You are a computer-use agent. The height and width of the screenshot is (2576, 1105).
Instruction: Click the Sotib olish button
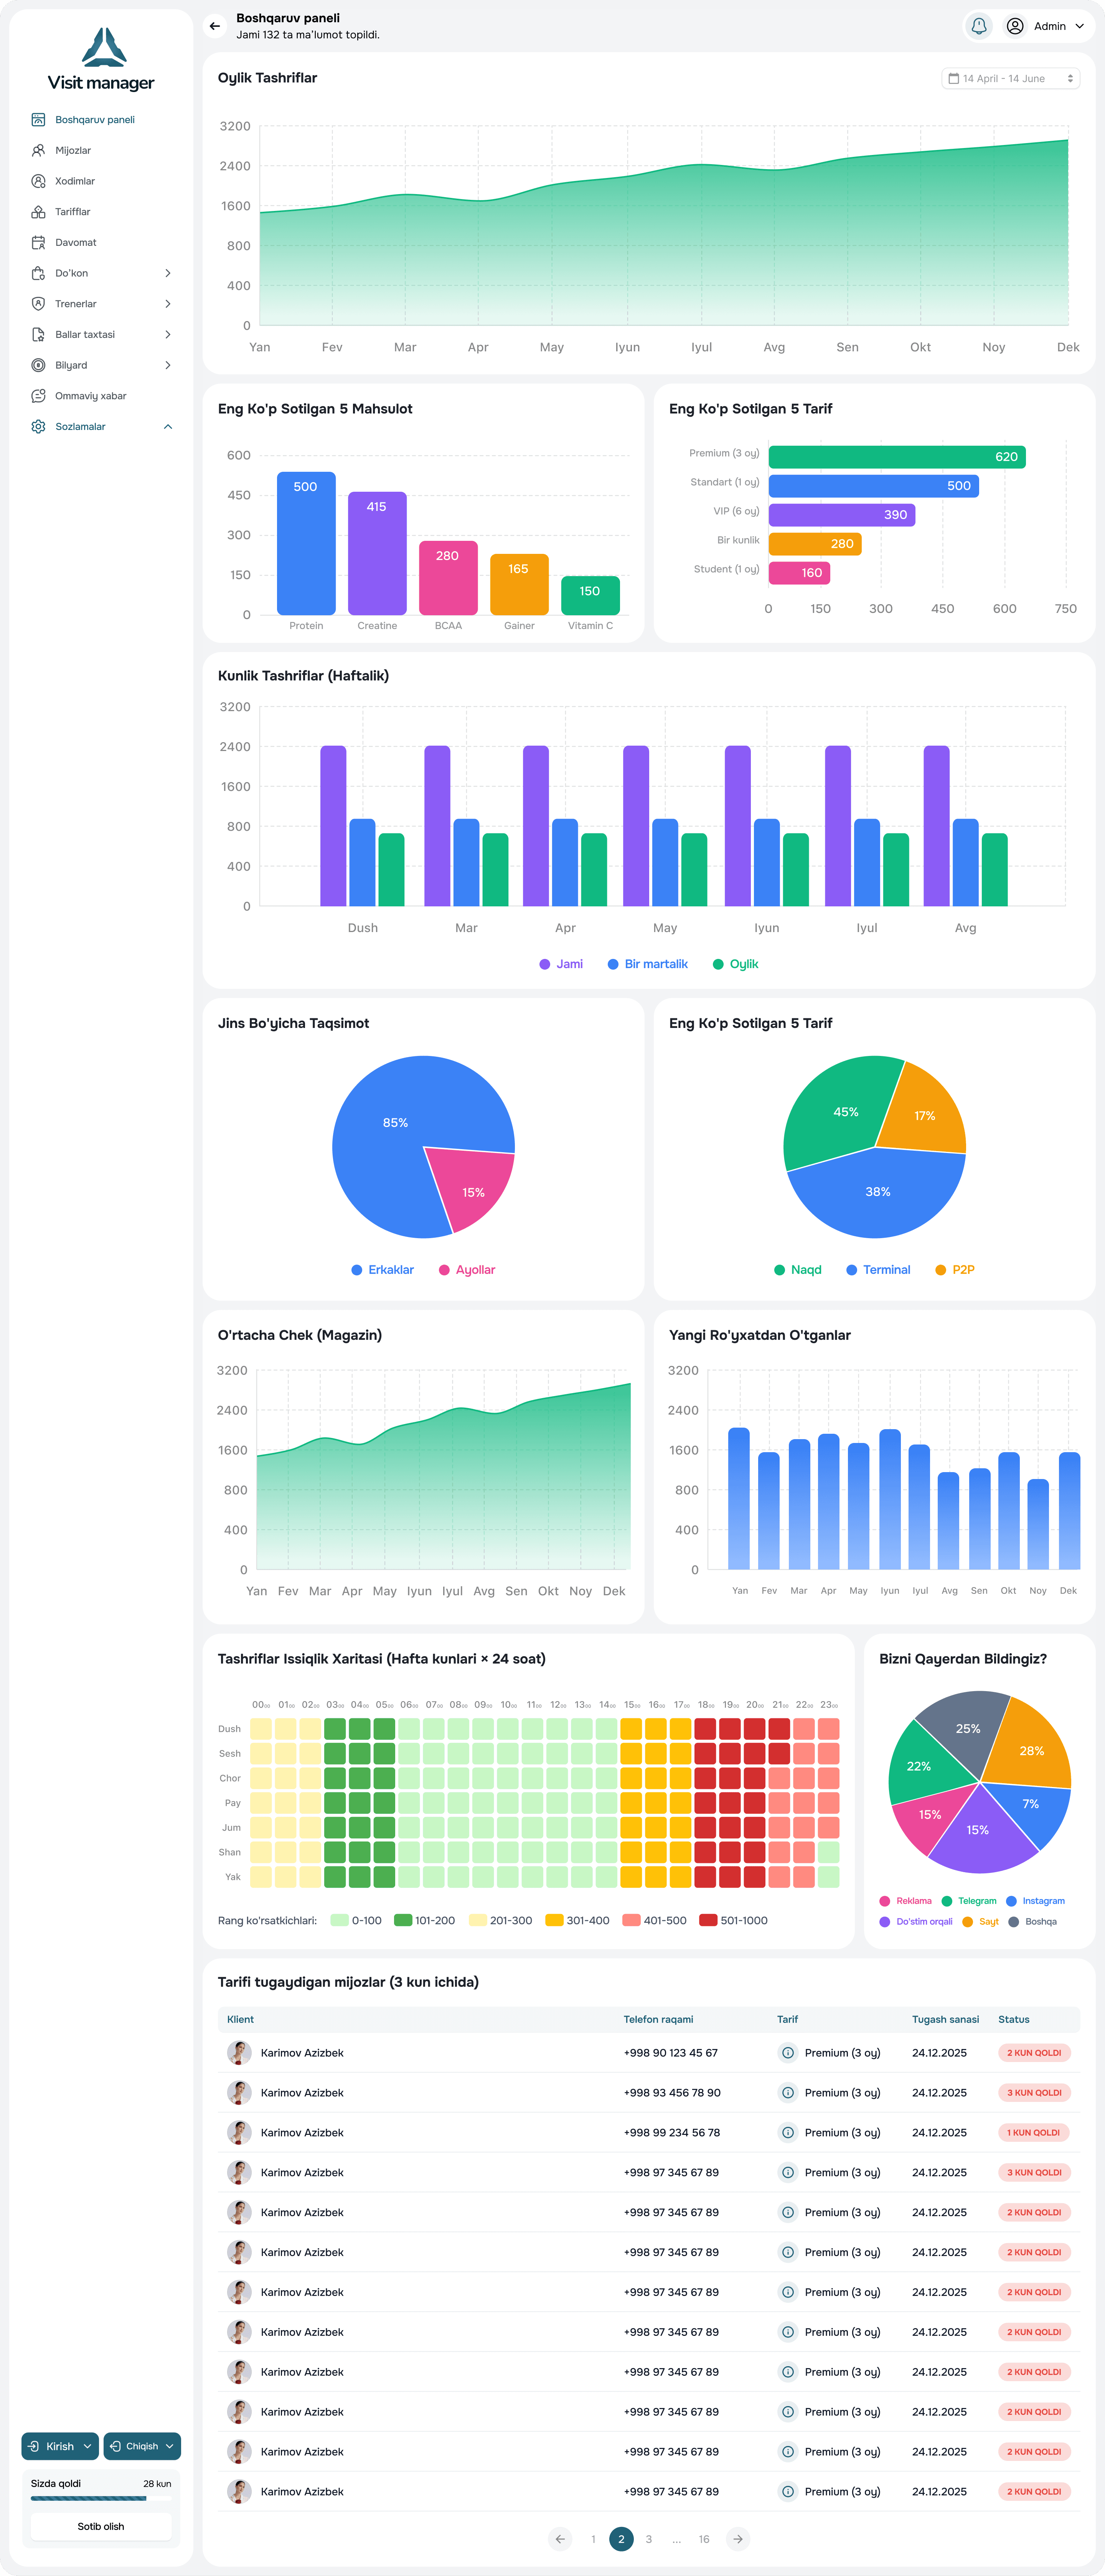[x=101, y=2526]
